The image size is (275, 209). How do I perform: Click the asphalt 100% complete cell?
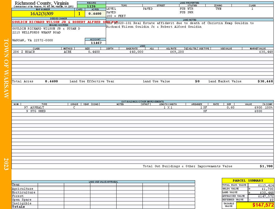[269, 107]
